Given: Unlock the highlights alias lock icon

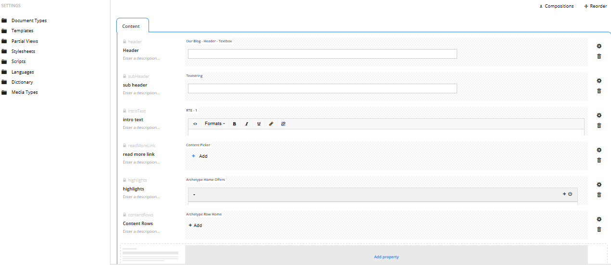Looking at the screenshot, I should coord(125,180).
